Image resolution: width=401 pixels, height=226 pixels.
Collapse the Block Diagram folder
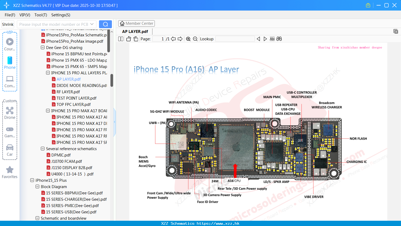pyautogui.click(x=37, y=187)
